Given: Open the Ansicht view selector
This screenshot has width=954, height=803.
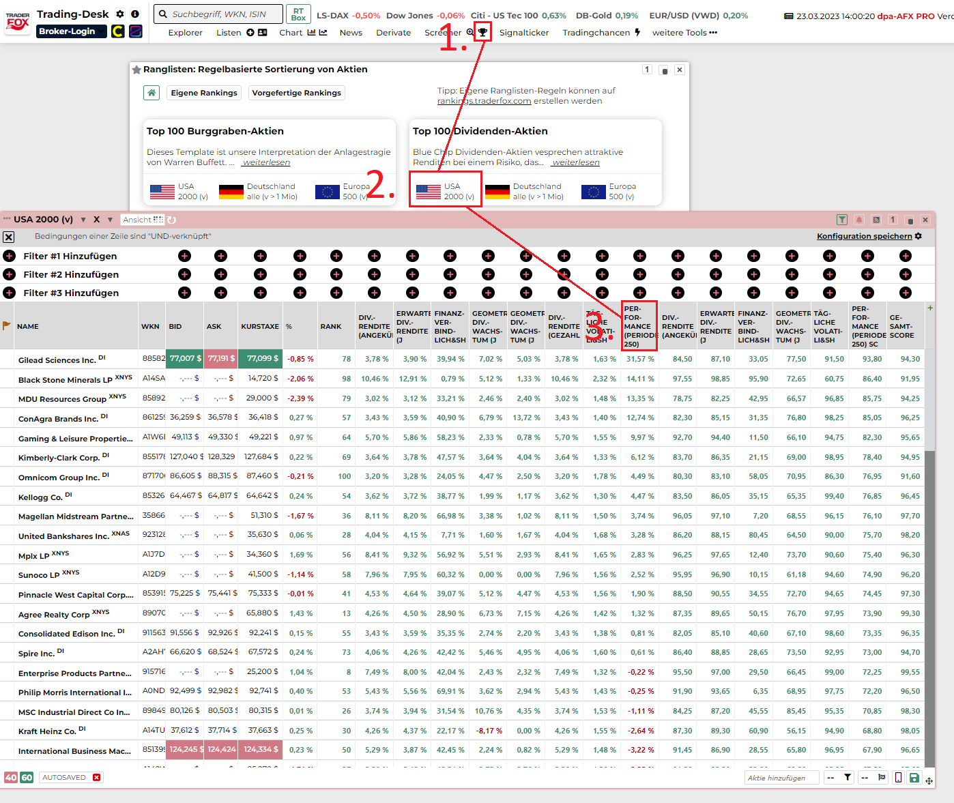Looking at the screenshot, I should [x=143, y=220].
